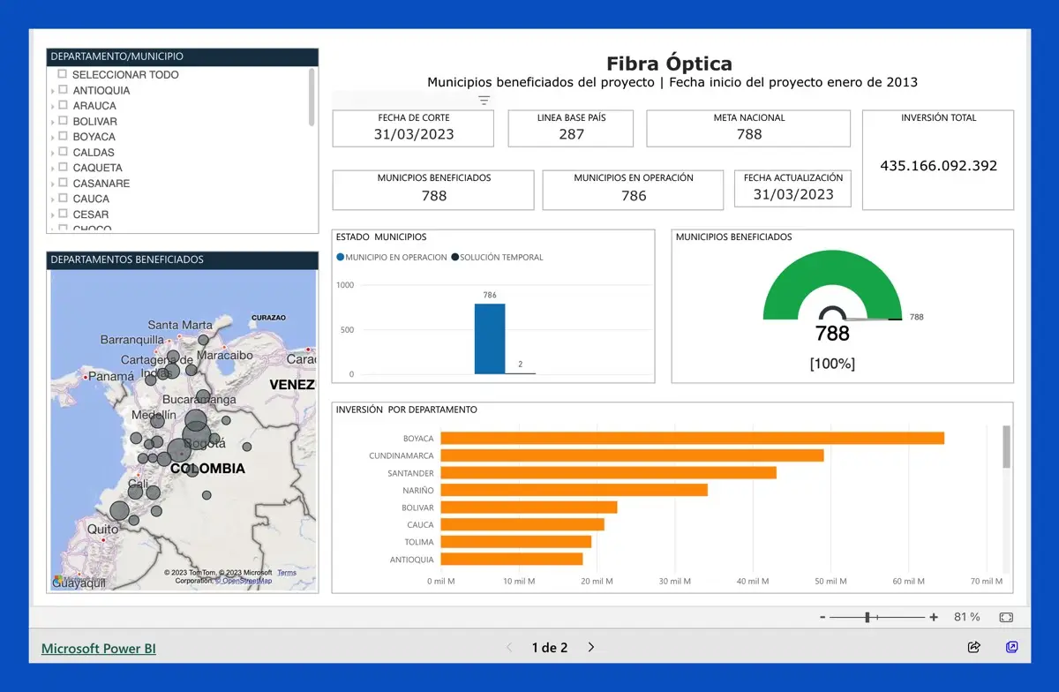Click the 'INVERSIÓN POR DEPARTAMENTO' chart title
Viewport: 1059px width, 692px height.
[x=407, y=410]
